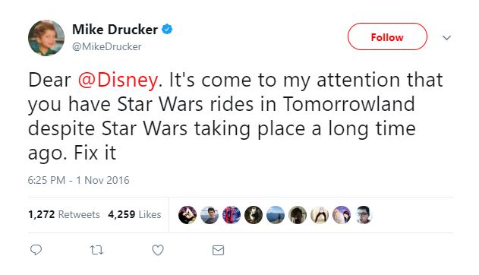This screenshot has height=275, width=479.
Task: View the 1,272 Retweets list
Action: (64, 214)
